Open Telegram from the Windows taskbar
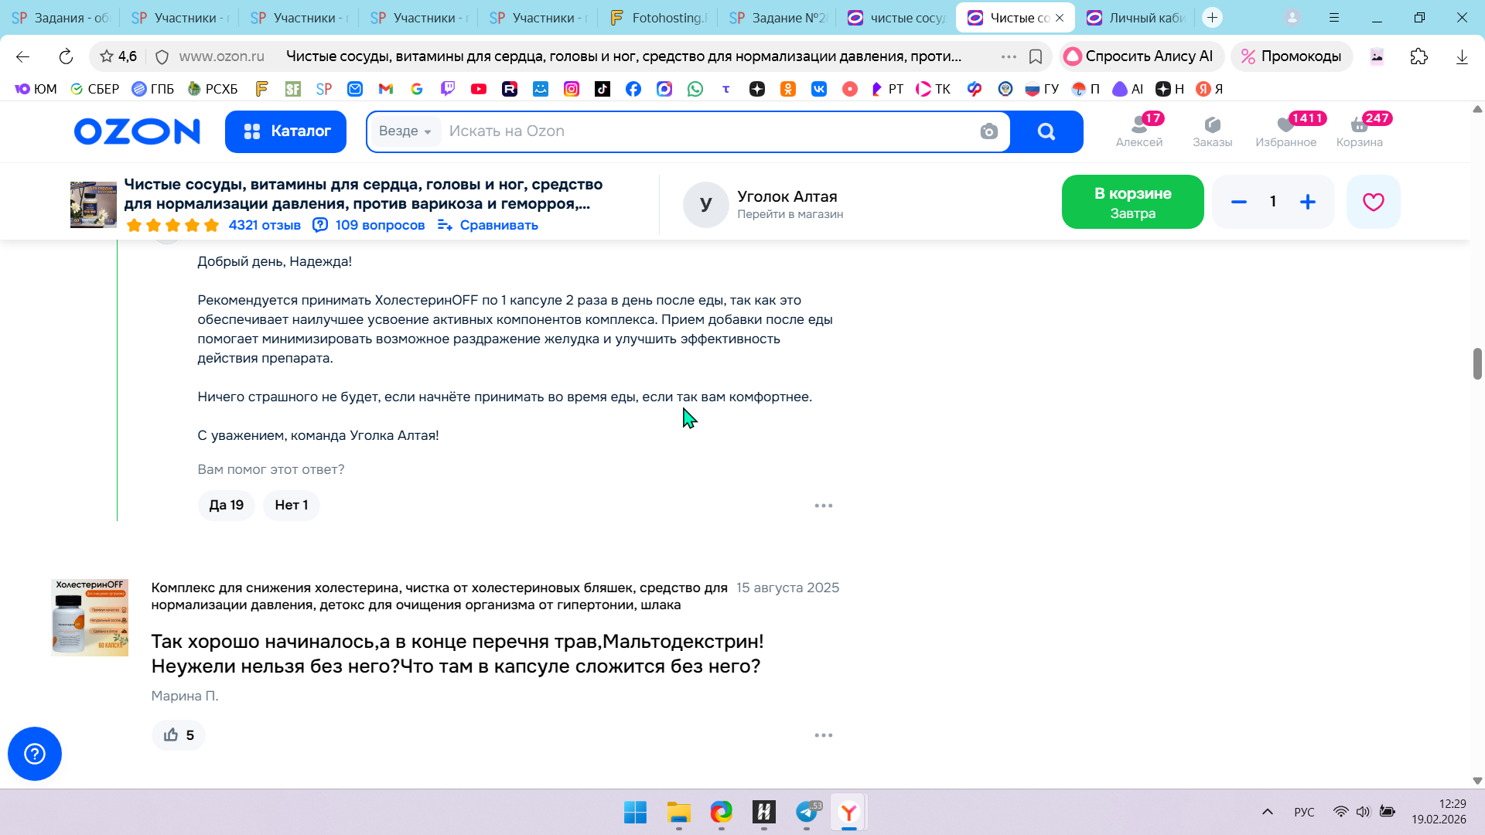This screenshot has height=835, width=1485. pyautogui.click(x=807, y=812)
